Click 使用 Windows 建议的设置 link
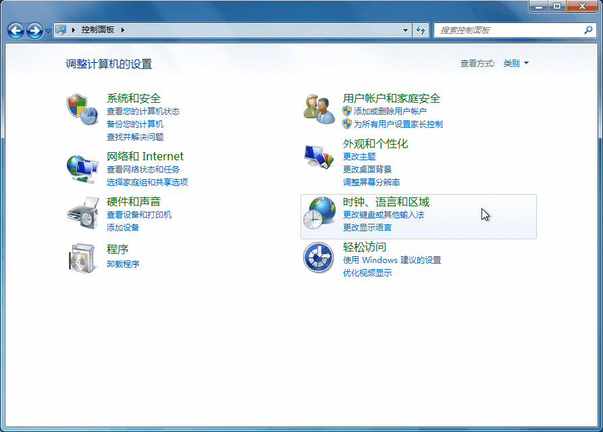The width and height of the screenshot is (603, 432). [x=392, y=260]
